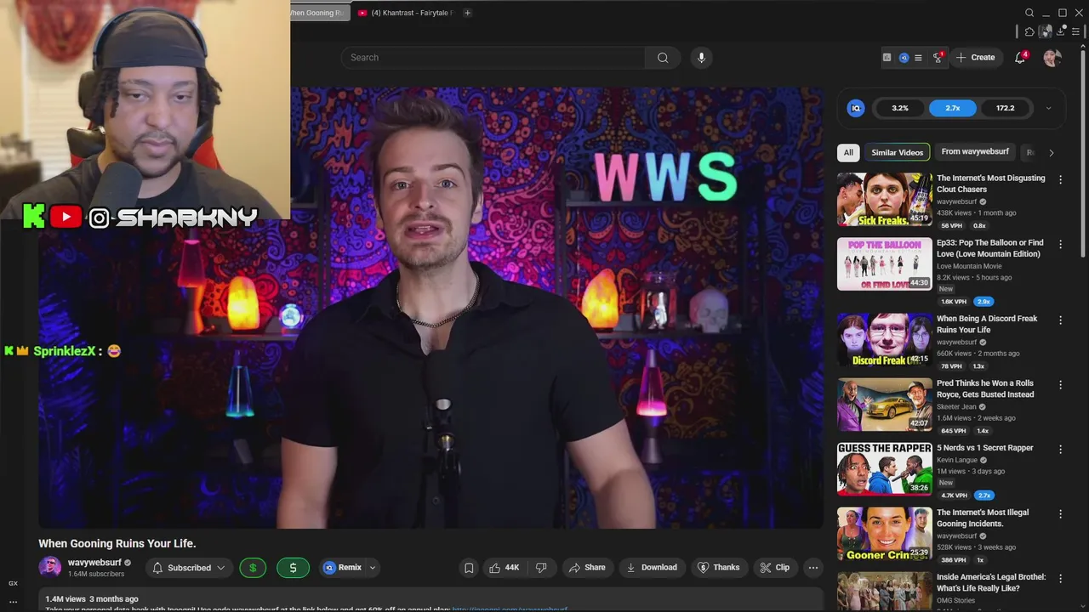
Task: Select the 172.2 stat pill
Action: tap(1006, 108)
